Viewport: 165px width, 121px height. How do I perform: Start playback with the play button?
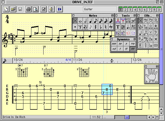[x=59, y=10]
